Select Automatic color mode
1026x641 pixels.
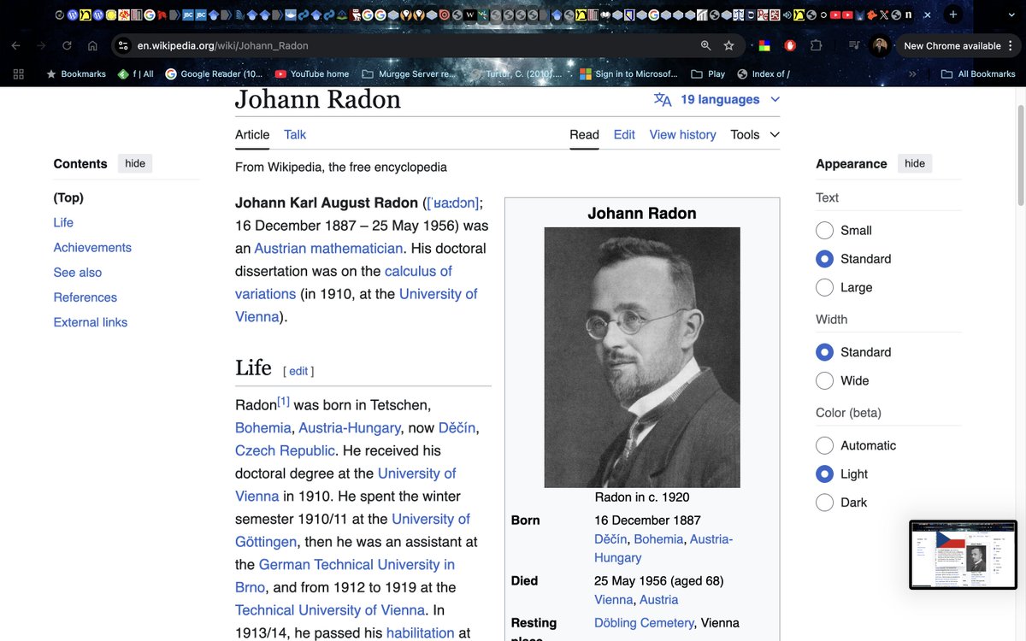(x=824, y=445)
